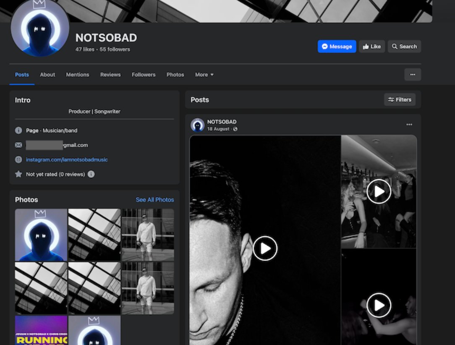
Task: Click the email envelope icon
Action: click(x=18, y=145)
